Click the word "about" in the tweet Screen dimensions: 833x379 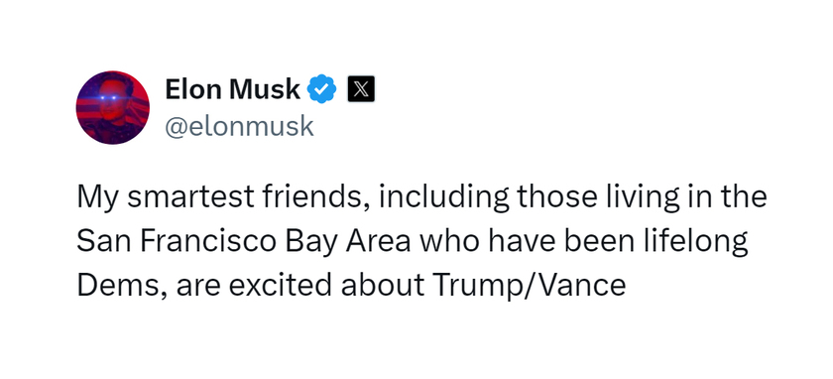pyautogui.click(x=382, y=286)
